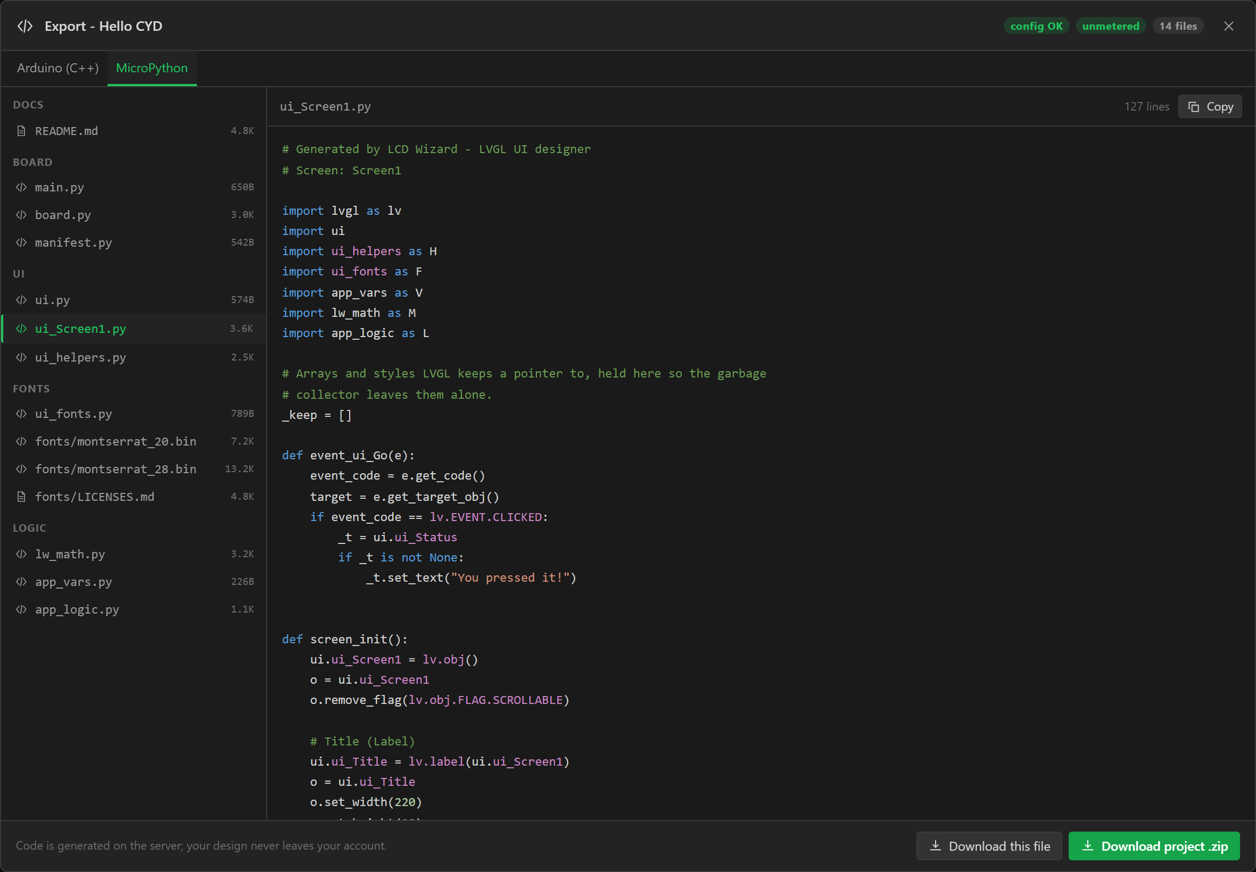Click the code icon next to ui.py
1256x872 pixels.
pyautogui.click(x=21, y=300)
